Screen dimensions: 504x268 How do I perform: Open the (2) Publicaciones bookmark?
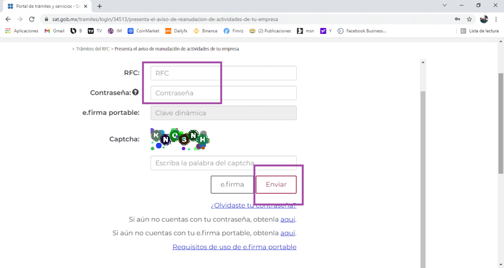pos(270,31)
